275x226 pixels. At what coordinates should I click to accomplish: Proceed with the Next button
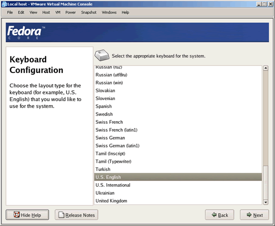[x=254, y=215]
